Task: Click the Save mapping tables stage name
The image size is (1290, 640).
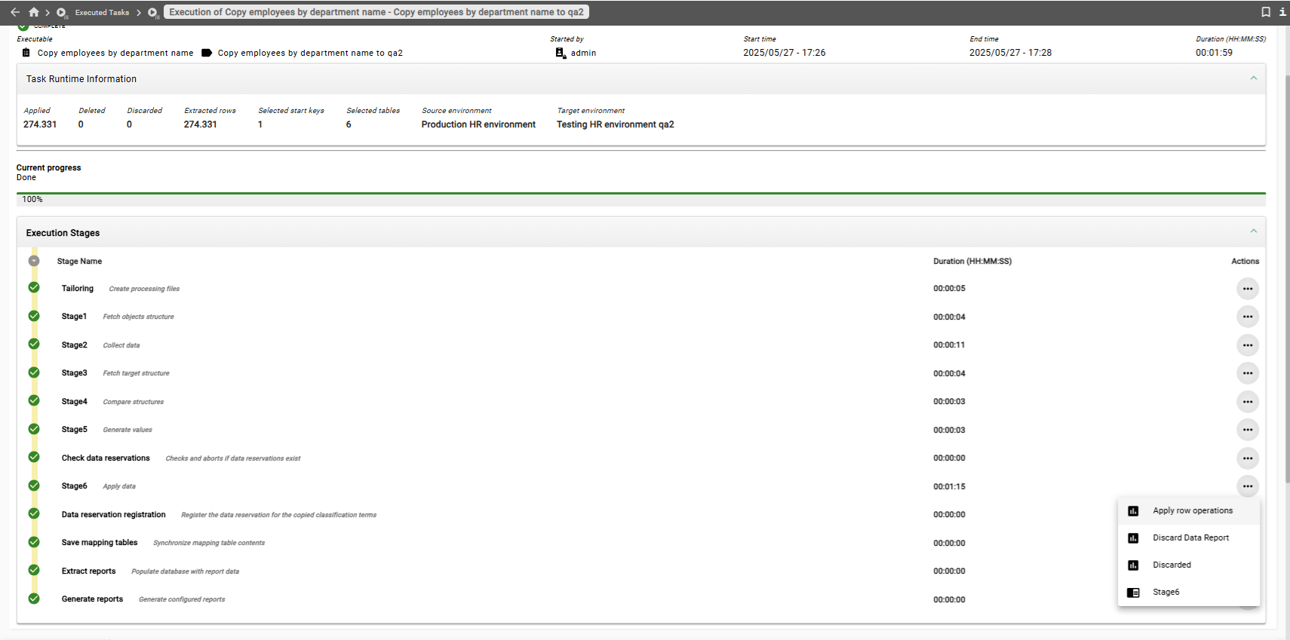Action: pos(100,543)
